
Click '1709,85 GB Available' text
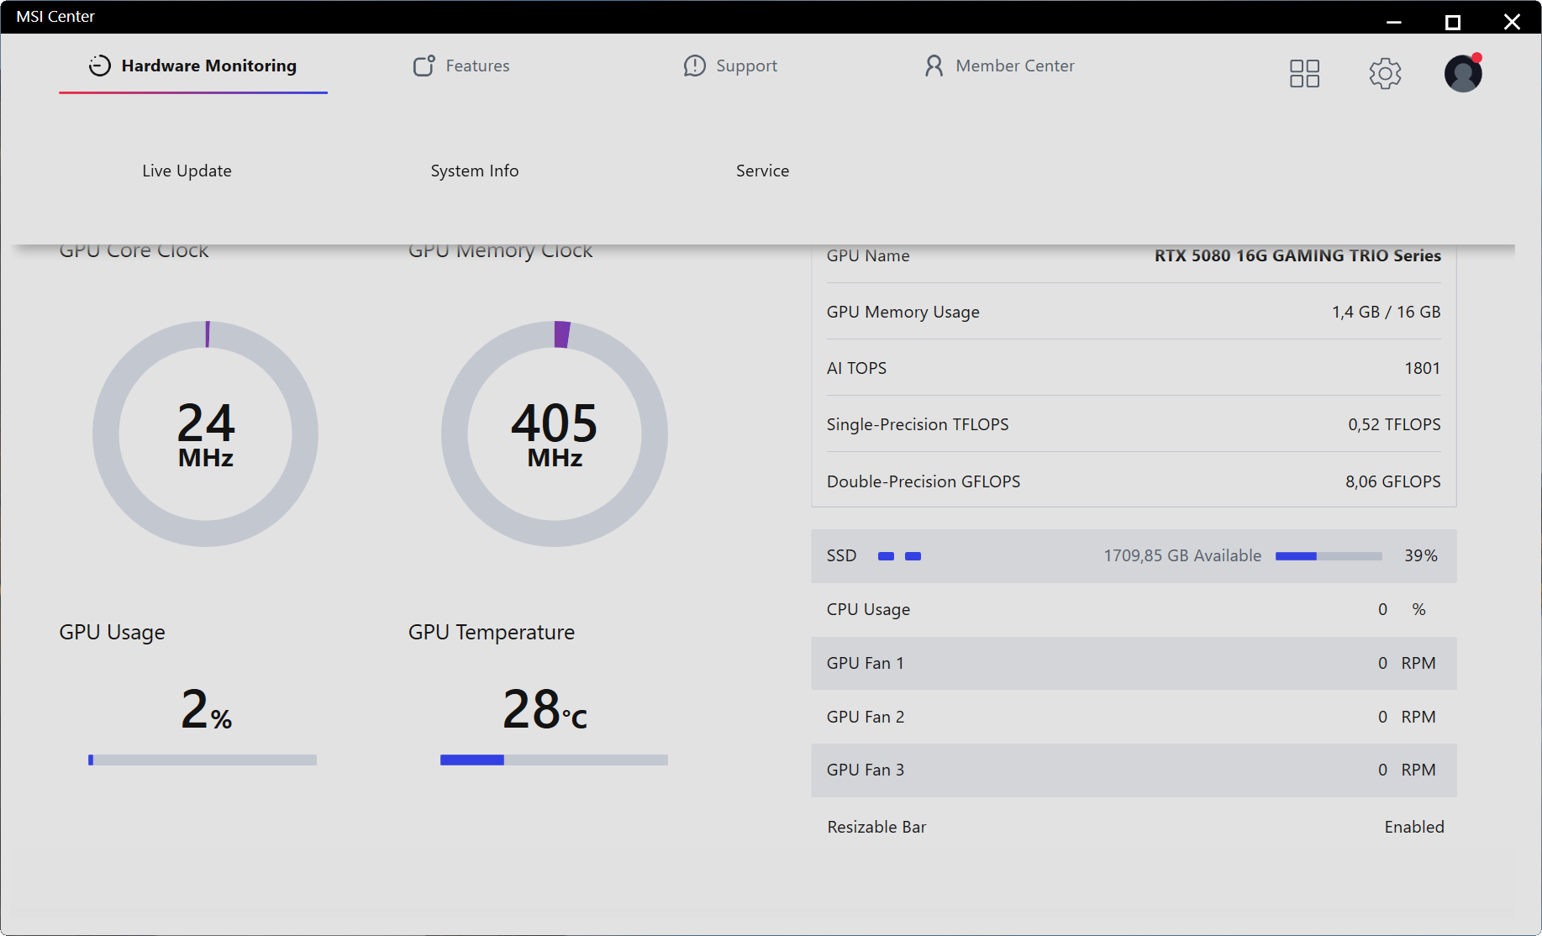click(x=1182, y=555)
